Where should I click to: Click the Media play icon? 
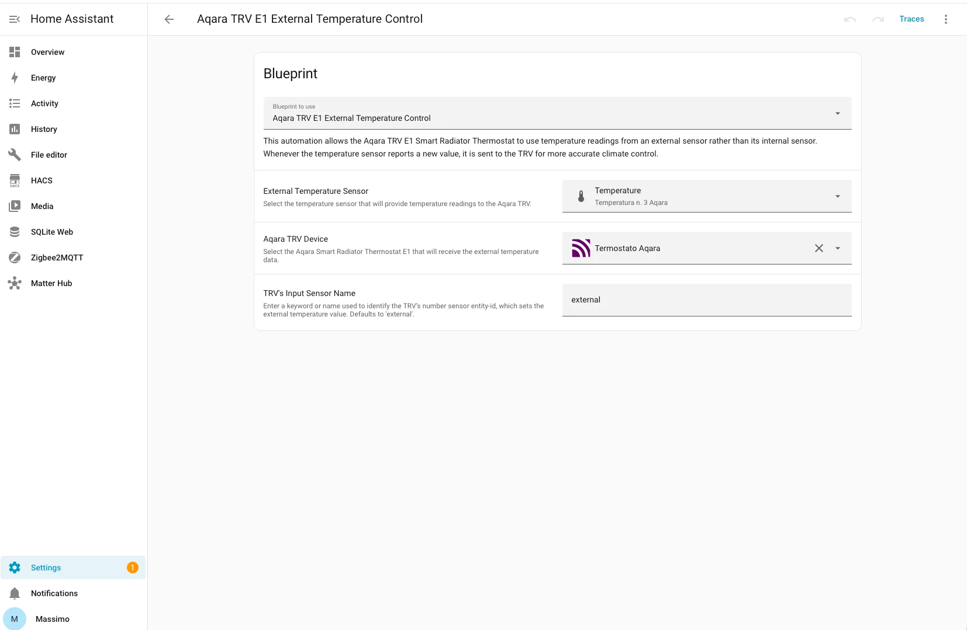point(15,206)
